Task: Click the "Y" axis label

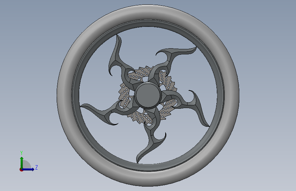Action: 22,153
